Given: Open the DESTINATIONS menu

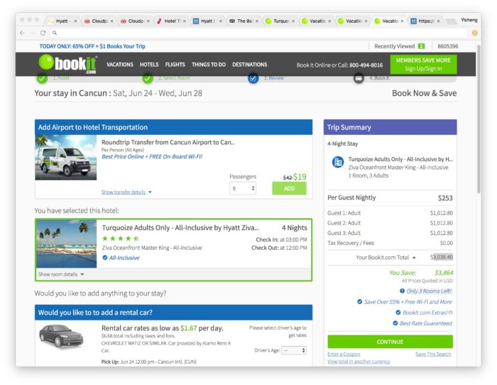Looking at the screenshot, I should (x=250, y=65).
